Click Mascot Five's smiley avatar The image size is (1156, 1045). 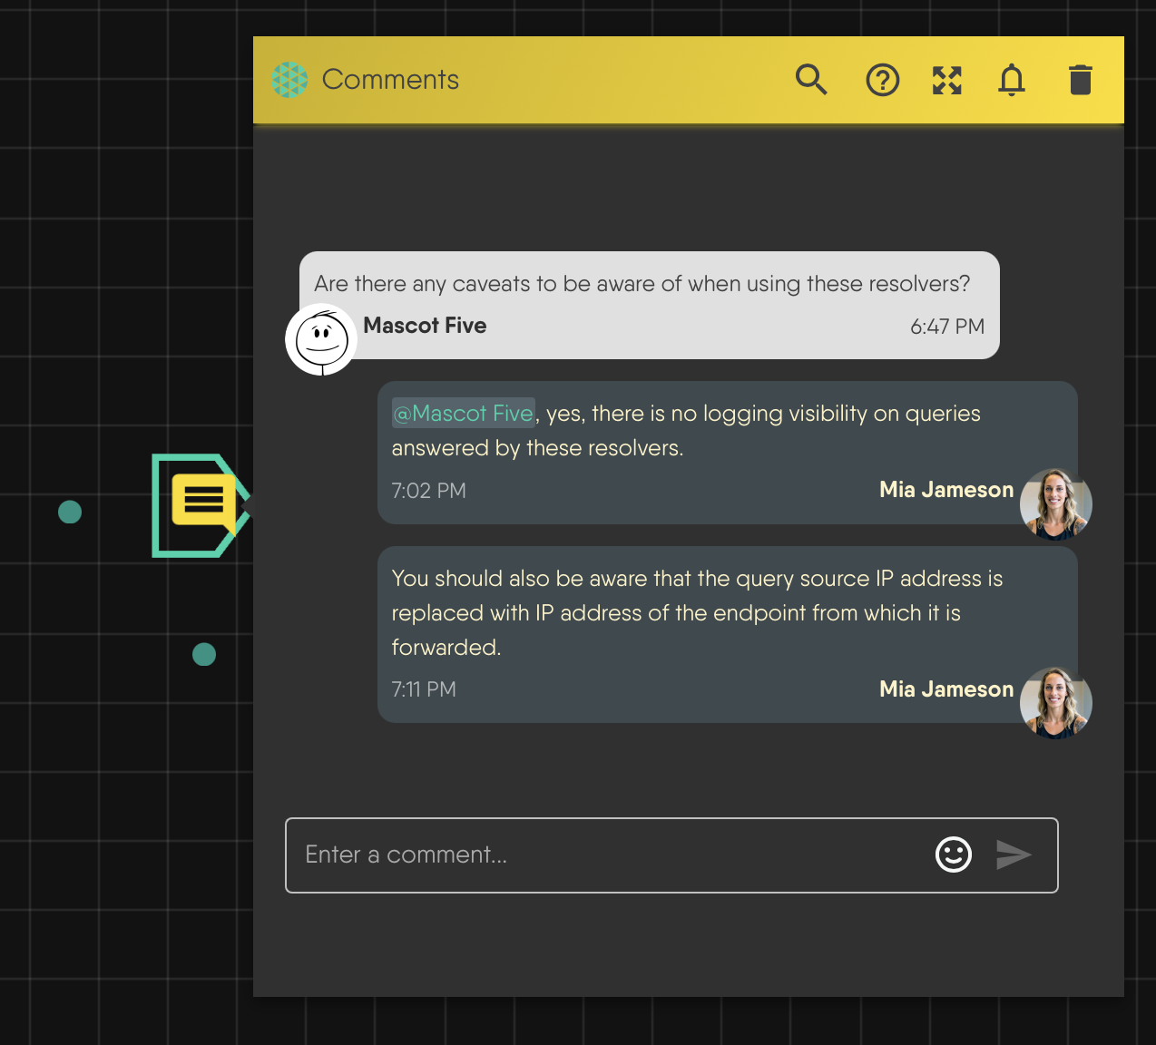pyautogui.click(x=321, y=339)
